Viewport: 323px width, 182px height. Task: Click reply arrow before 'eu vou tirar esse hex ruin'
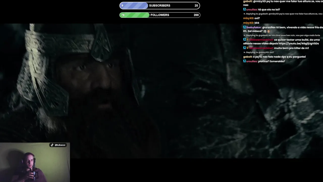tap(244, 35)
